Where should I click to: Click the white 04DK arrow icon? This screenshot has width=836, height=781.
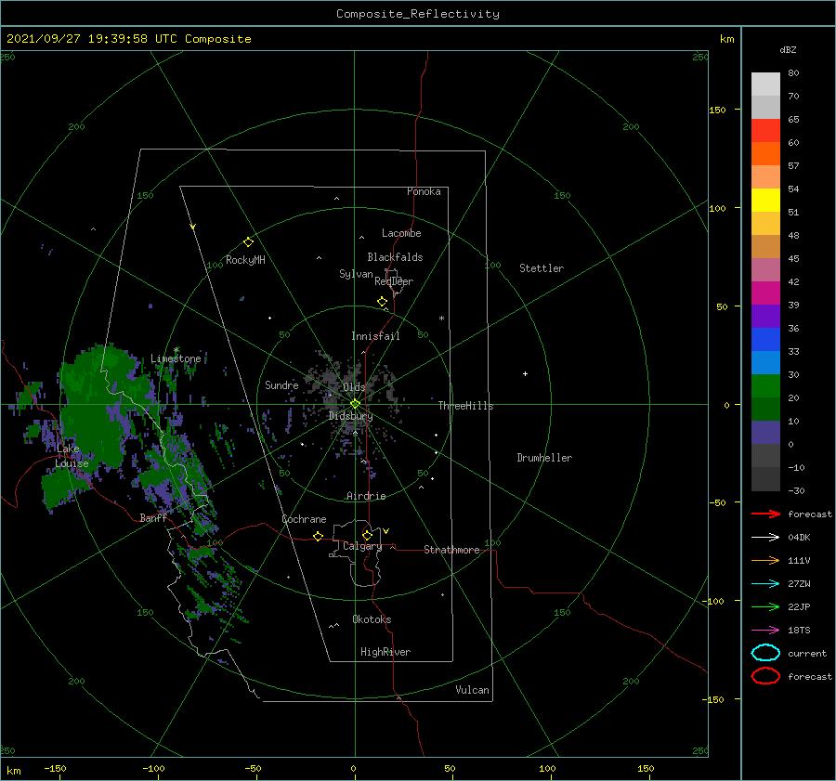point(765,537)
